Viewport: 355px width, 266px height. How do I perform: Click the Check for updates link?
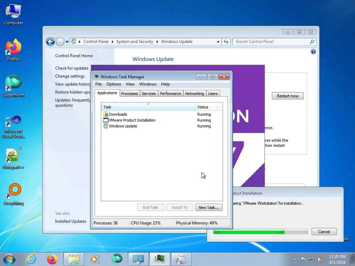72,68
